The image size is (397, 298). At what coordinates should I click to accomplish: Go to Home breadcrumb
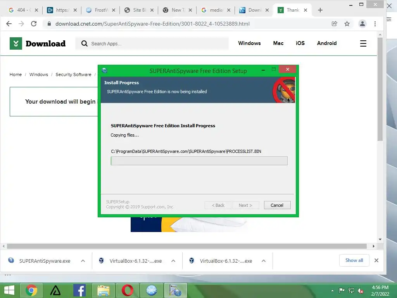[x=16, y=74]
